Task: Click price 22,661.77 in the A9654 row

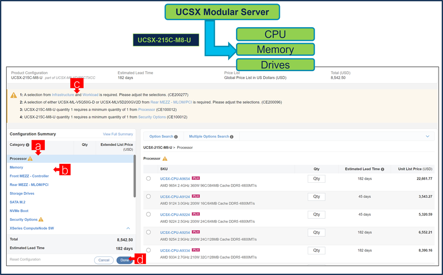Action: [425, 179]
